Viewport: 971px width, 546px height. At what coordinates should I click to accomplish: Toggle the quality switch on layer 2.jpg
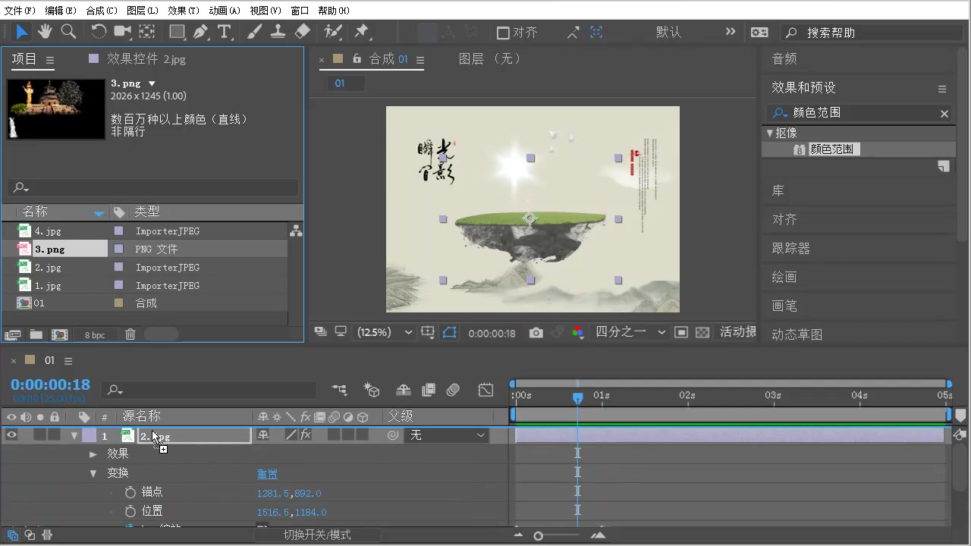point(291,435)
